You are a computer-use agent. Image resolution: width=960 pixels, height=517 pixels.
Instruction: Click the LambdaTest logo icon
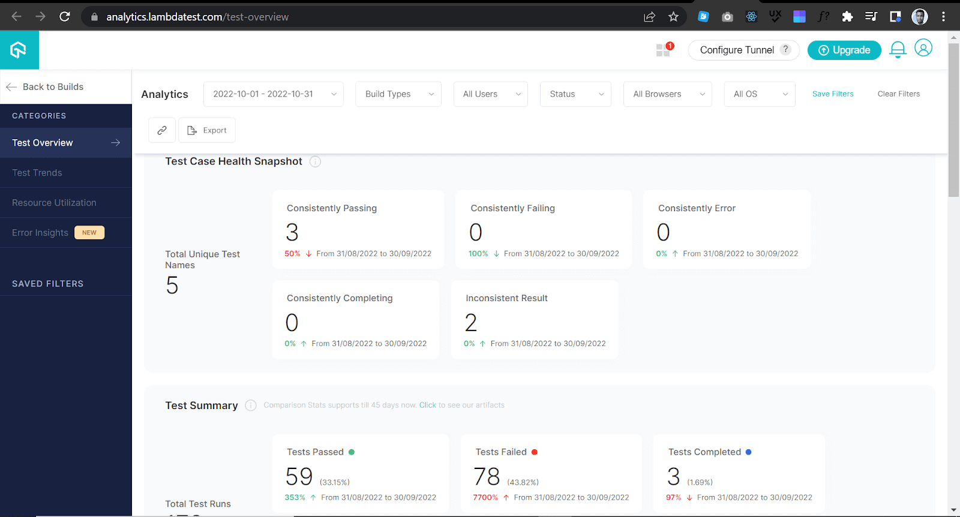coord(19,50)
